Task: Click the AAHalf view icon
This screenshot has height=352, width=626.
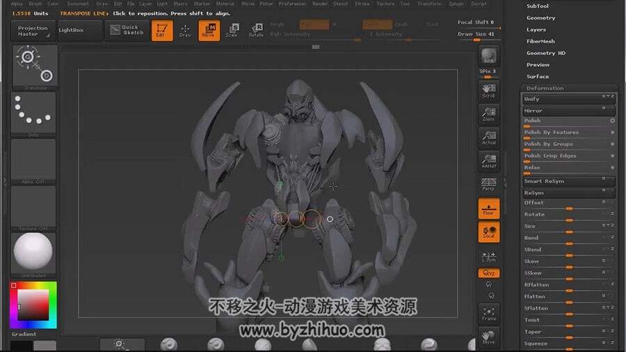Action: point(489,161)
